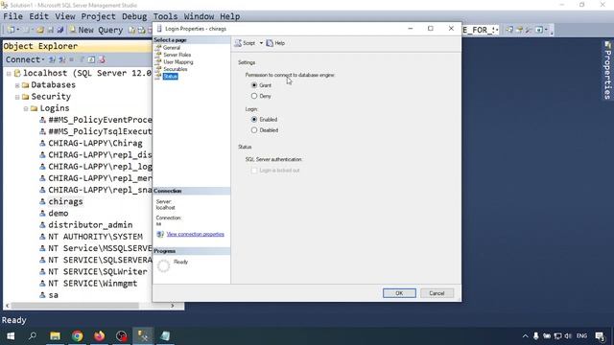The image size is (614, 345).
Task: Select the Enabled login radio button
Action: (x=254, y=119)
